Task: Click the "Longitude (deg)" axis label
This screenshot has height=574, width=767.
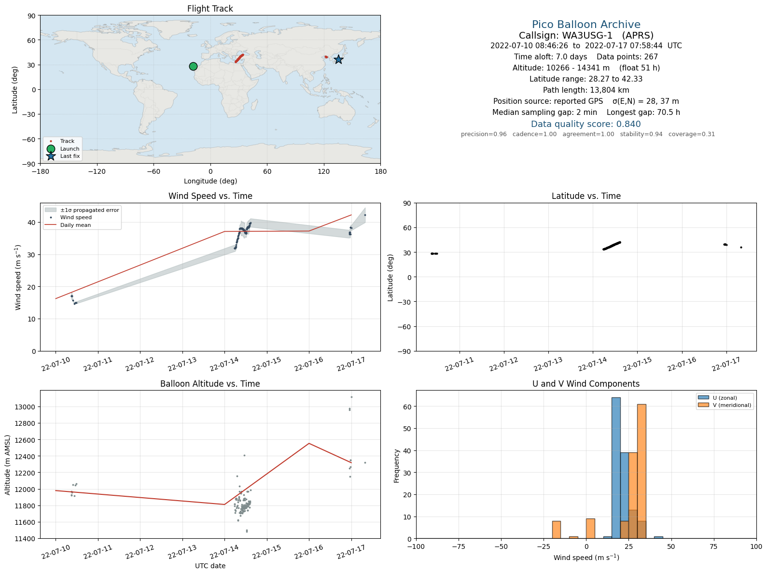Action: click(x=210, y=181)
